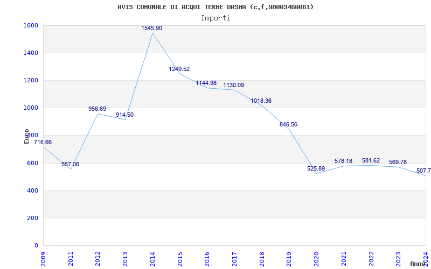
Task: Click the Importi subtitle
Action: 215,18
